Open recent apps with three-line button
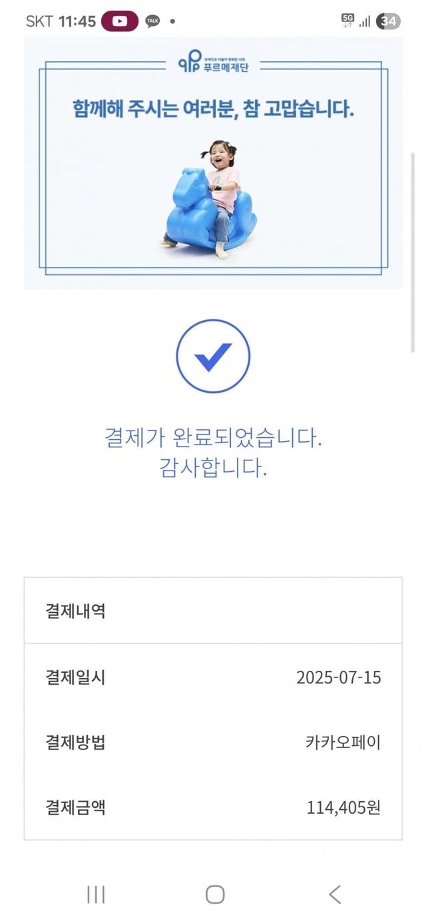The image size is (426, 923). pyautogui.click(x=96, y=894)
